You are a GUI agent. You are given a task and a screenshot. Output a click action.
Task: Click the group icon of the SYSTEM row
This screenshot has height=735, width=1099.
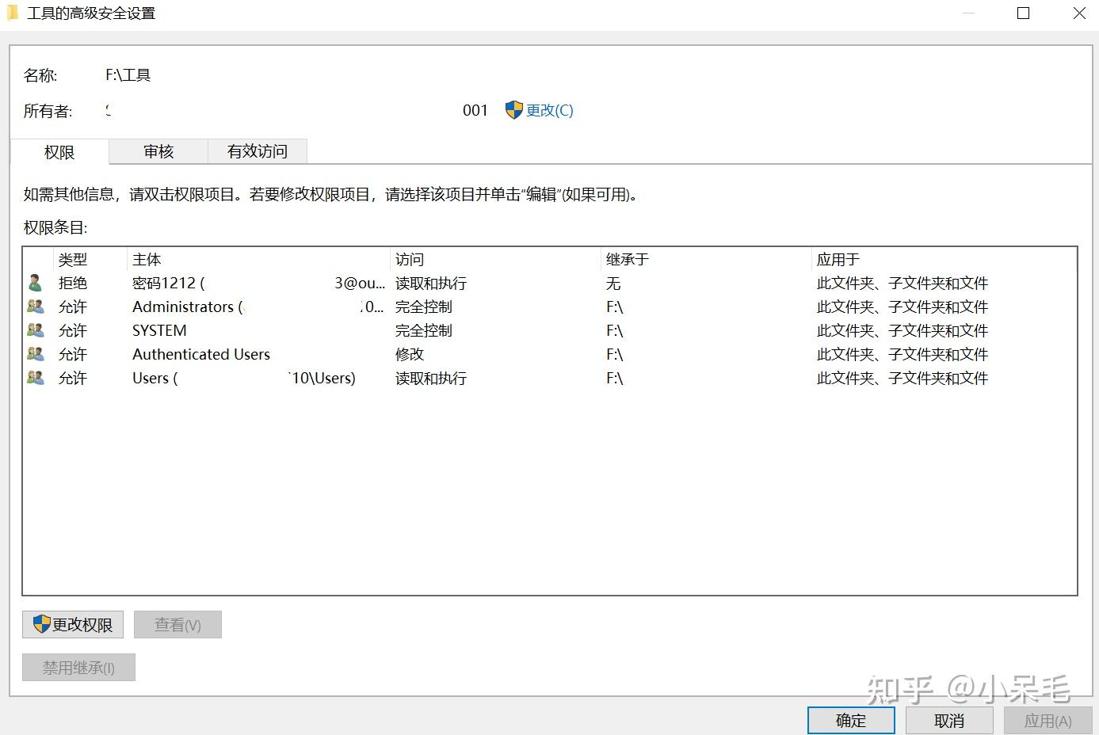point(36,330)
